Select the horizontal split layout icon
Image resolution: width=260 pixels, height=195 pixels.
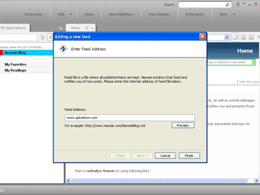tap(243, 37)
